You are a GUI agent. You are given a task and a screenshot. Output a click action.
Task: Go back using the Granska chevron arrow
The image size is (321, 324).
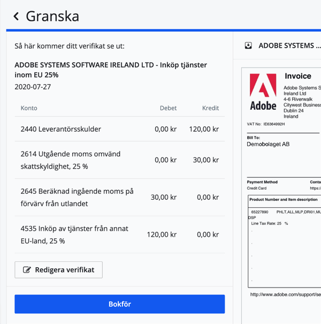tap(16, 16)
